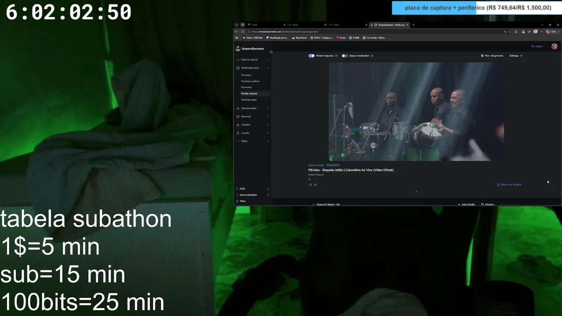
Task: Toggle the Viewer requests switch
Action: point(311,56)
